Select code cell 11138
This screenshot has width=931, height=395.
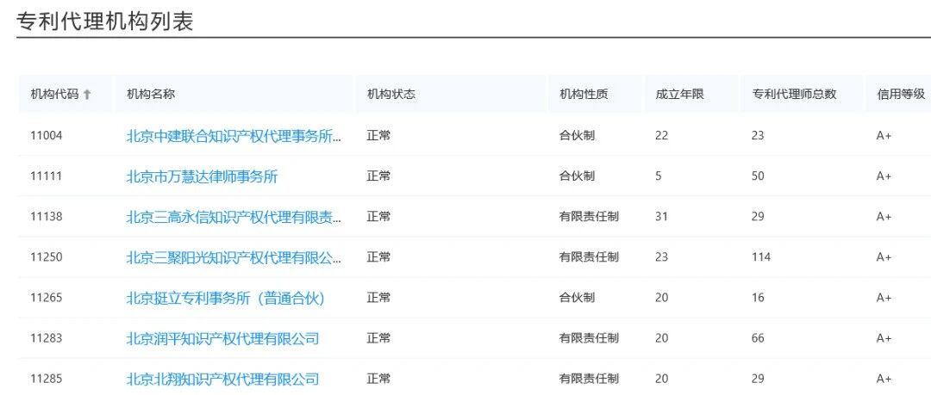point(47,217)
